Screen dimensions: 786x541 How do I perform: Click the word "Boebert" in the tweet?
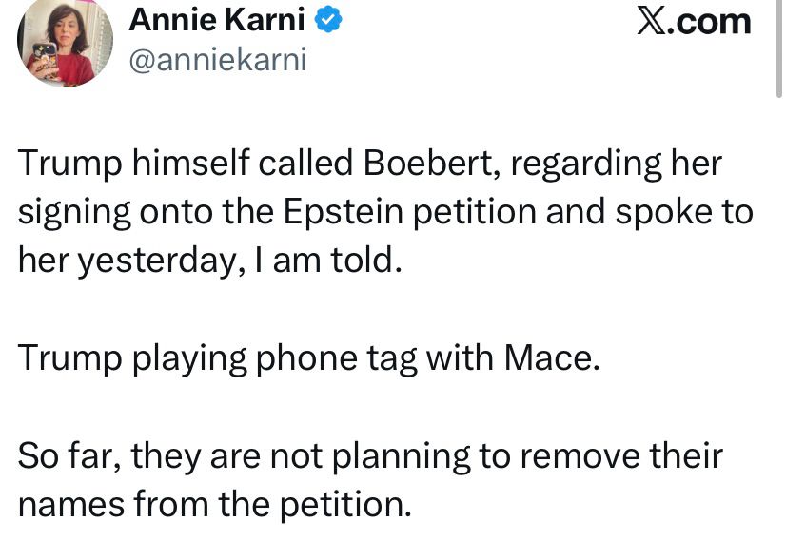pos(426,164)
